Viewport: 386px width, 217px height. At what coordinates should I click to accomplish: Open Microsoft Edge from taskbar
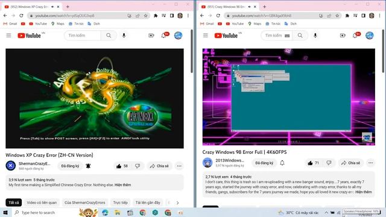tap(105, 213)
